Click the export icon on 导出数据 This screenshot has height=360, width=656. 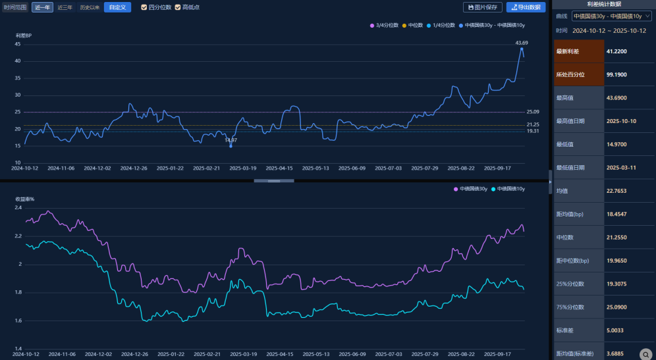coord(515,7)
